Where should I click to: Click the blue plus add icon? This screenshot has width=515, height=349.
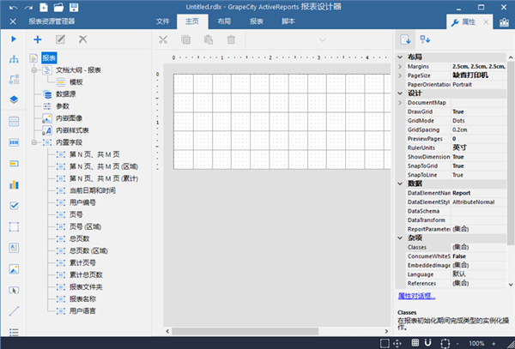click(x=37, y=39)
